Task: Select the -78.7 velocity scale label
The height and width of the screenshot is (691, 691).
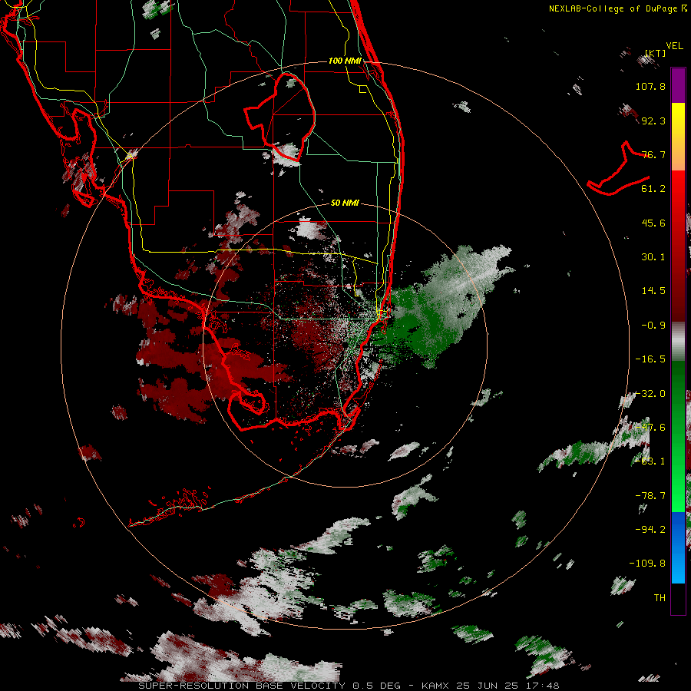Action: click(650, 496)
